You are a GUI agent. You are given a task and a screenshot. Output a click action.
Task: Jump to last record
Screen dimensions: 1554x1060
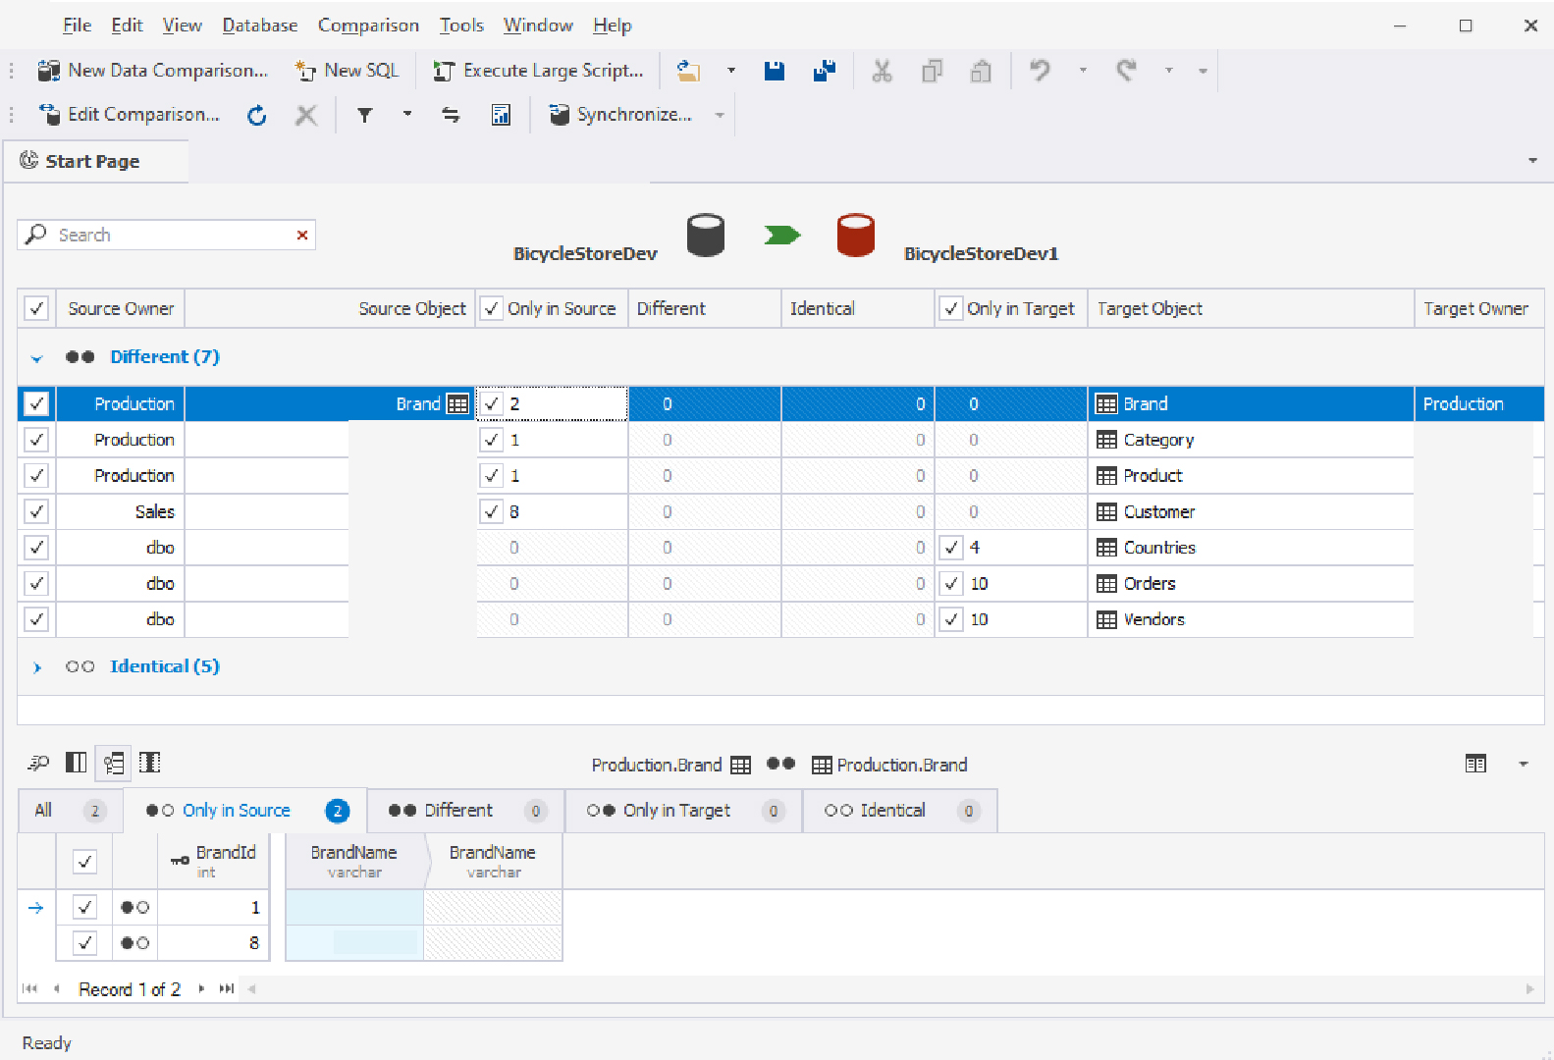227,988
